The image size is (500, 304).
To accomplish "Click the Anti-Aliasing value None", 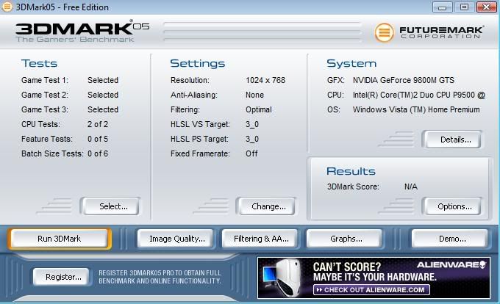I will (x=254, y=95).
